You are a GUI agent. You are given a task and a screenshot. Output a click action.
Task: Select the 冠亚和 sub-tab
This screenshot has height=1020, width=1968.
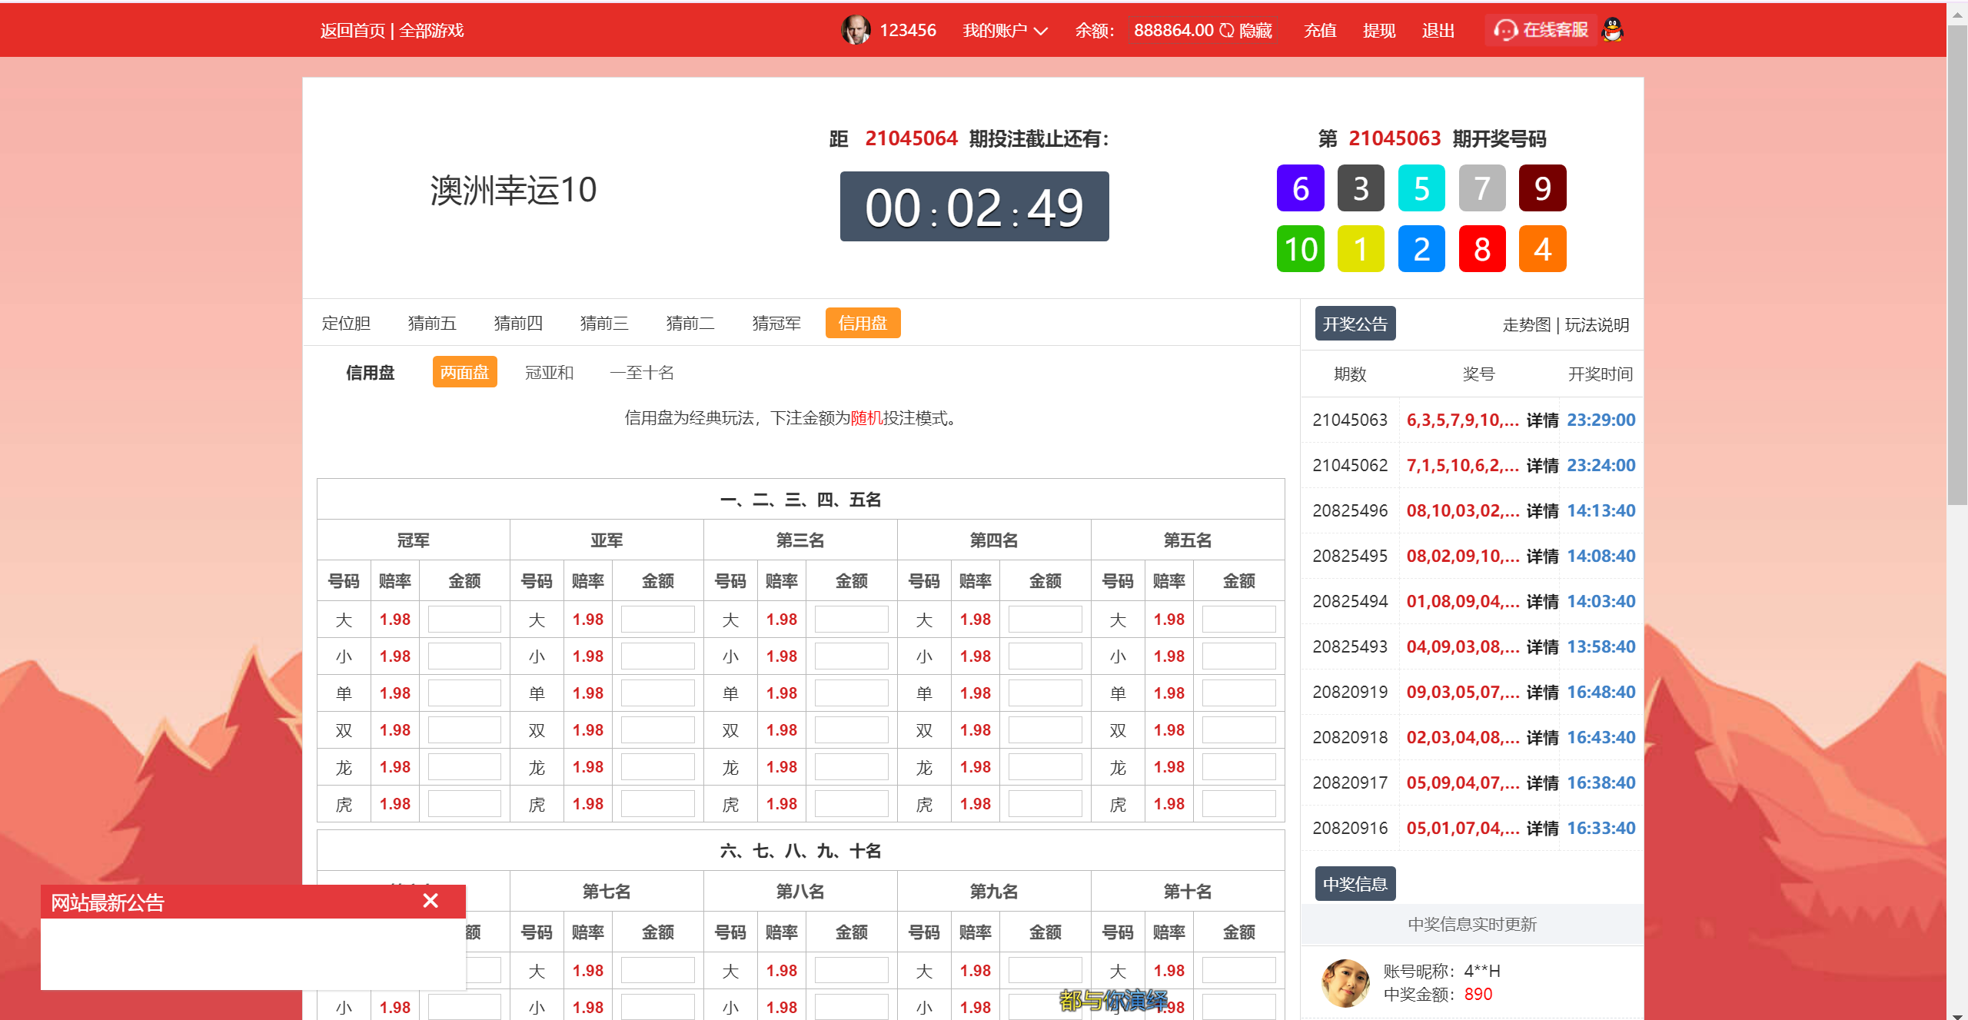(x=548, y=372)
